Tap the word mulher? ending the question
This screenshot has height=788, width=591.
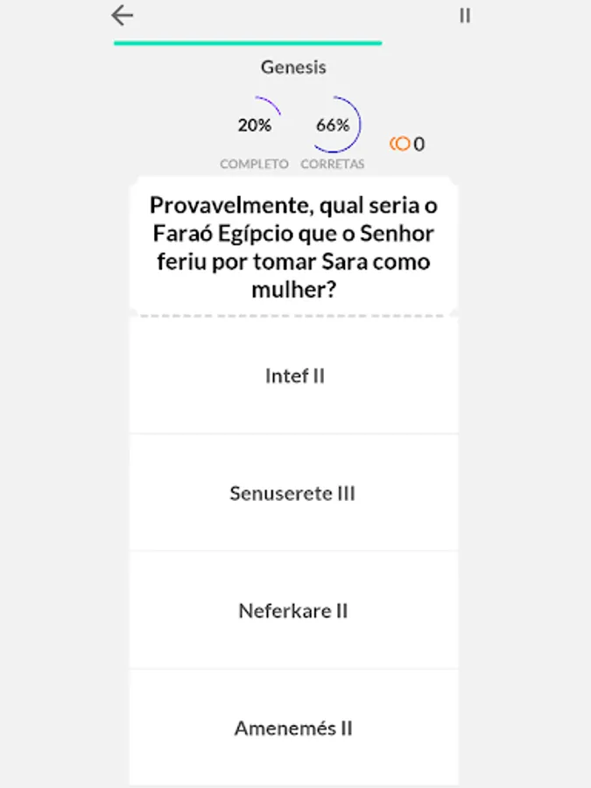(294, 290)
